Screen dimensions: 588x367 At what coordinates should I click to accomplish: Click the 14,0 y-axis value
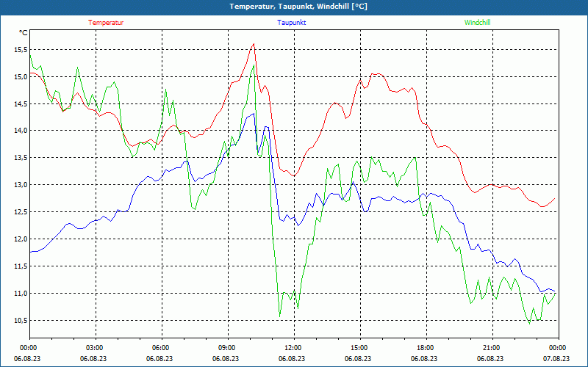tap(21, 131)
